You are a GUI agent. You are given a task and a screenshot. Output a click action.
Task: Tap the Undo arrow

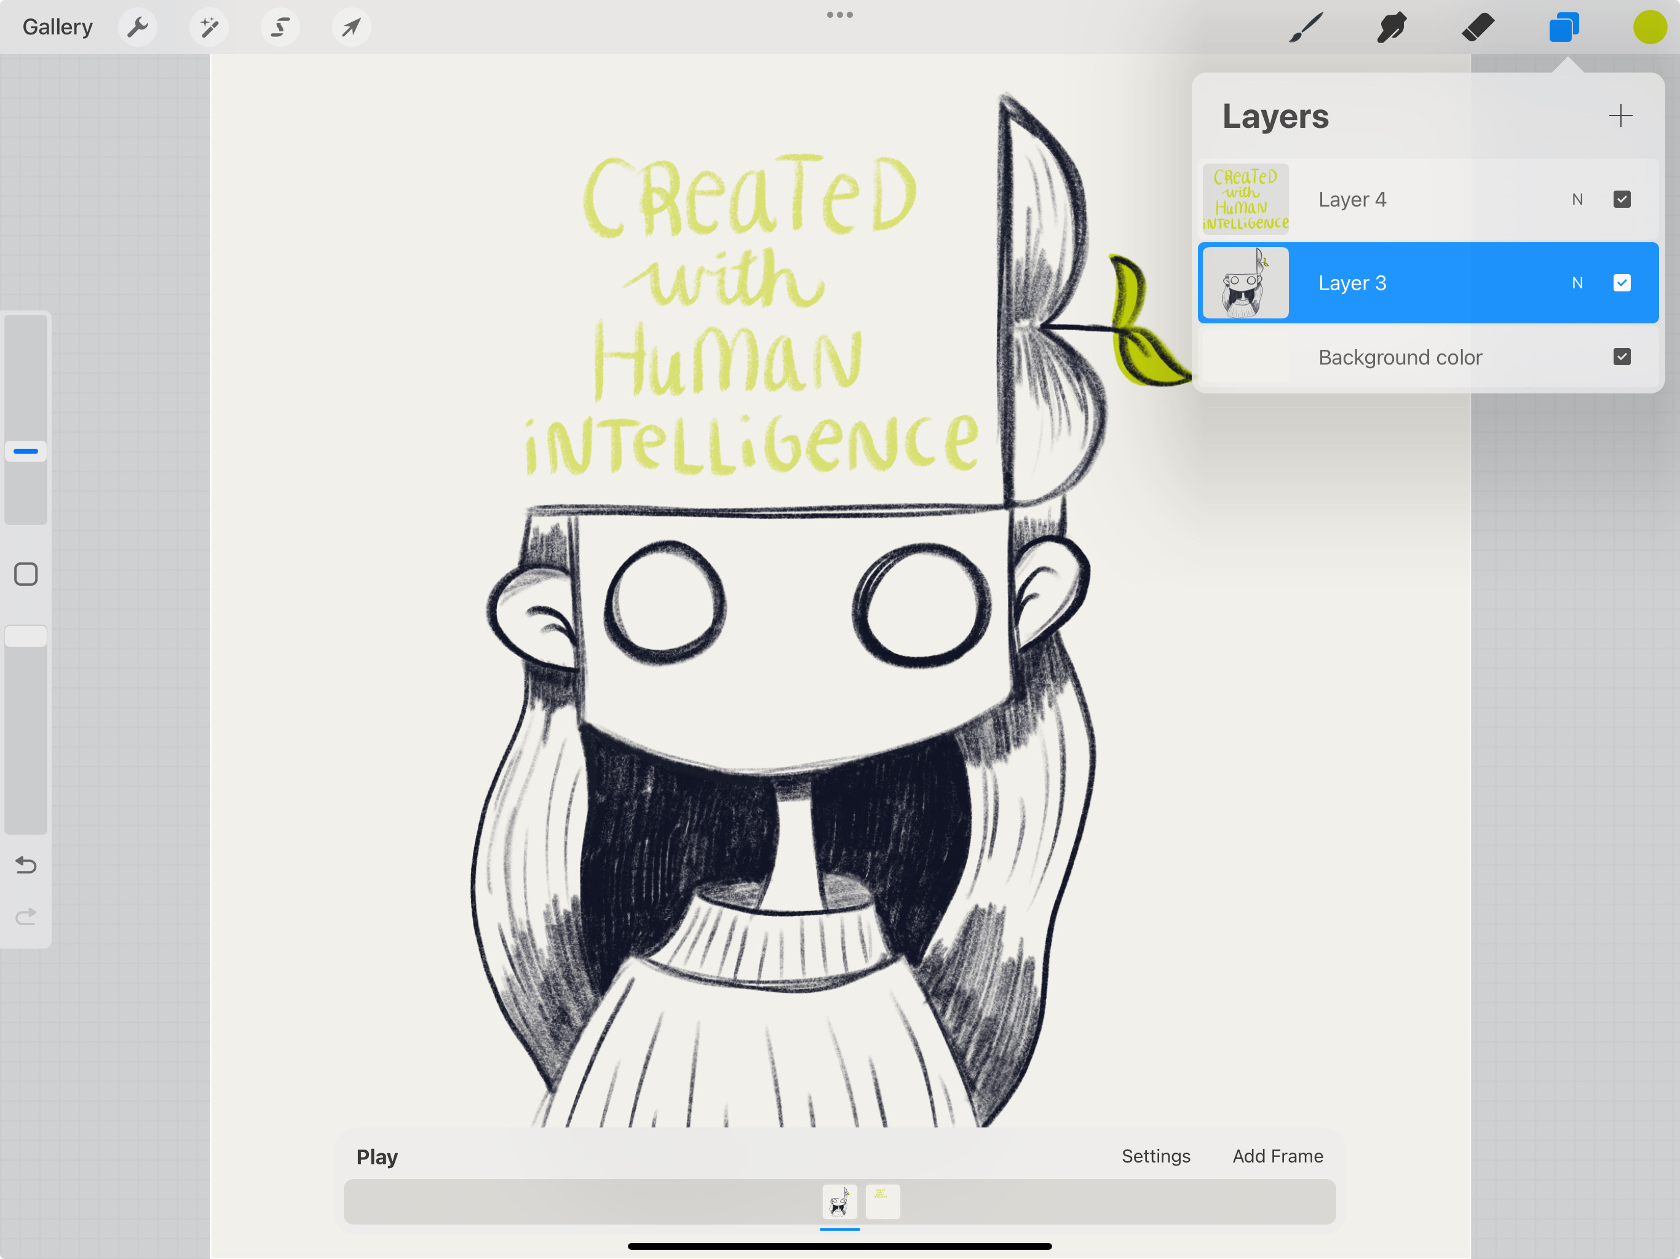point(26,865)
